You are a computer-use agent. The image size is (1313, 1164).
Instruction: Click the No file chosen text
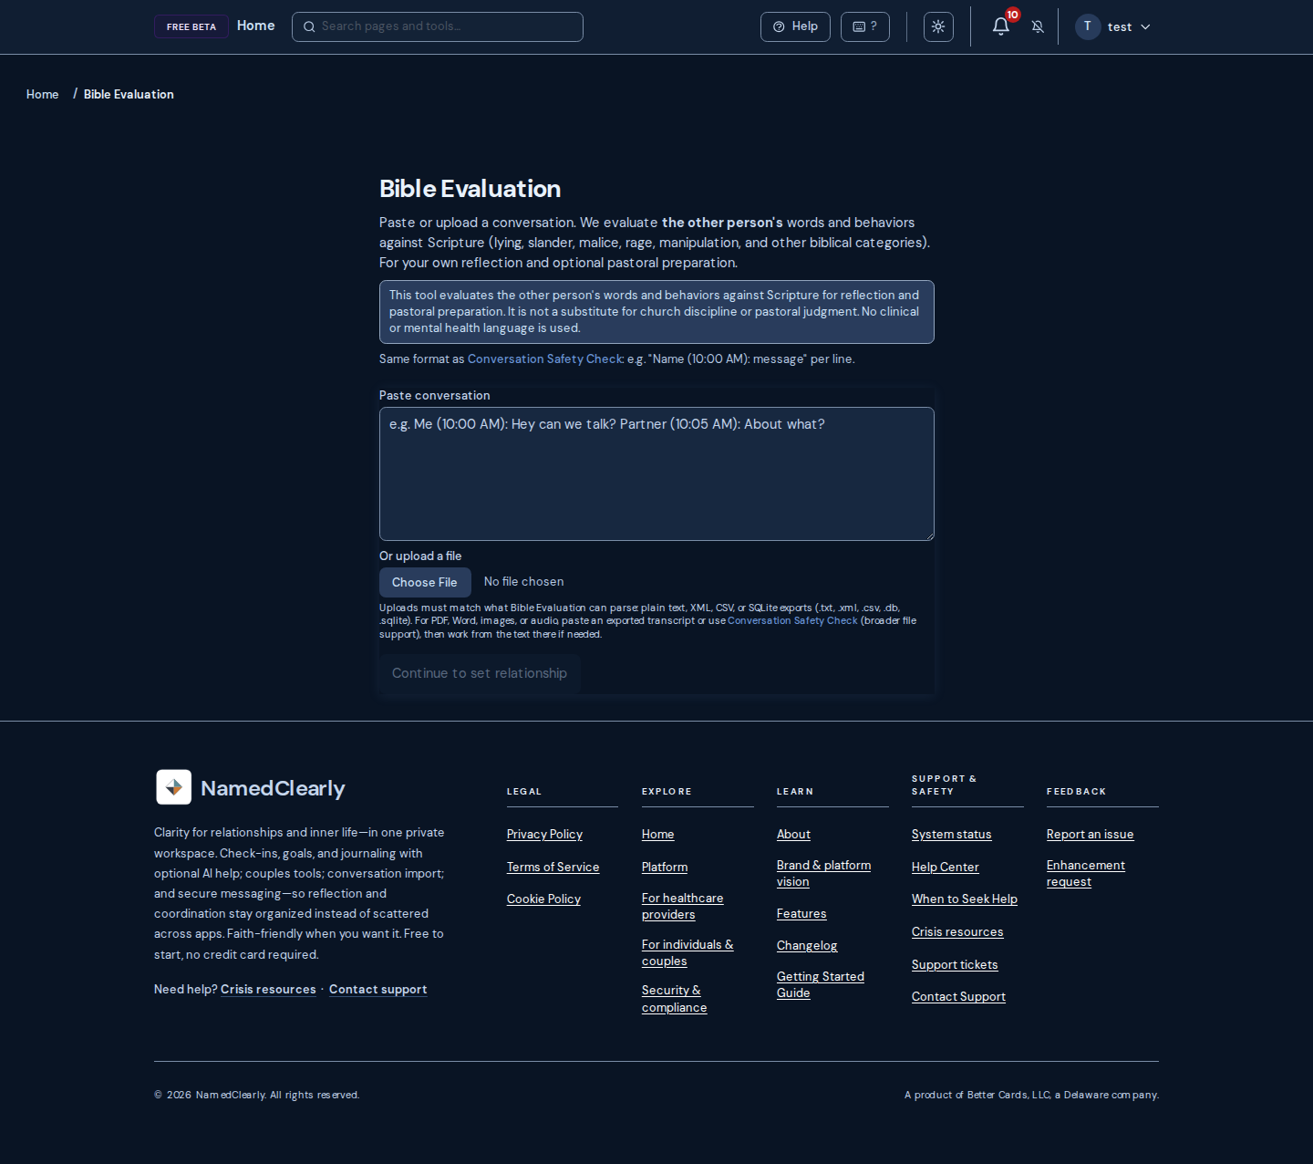(x=523, y=581)
